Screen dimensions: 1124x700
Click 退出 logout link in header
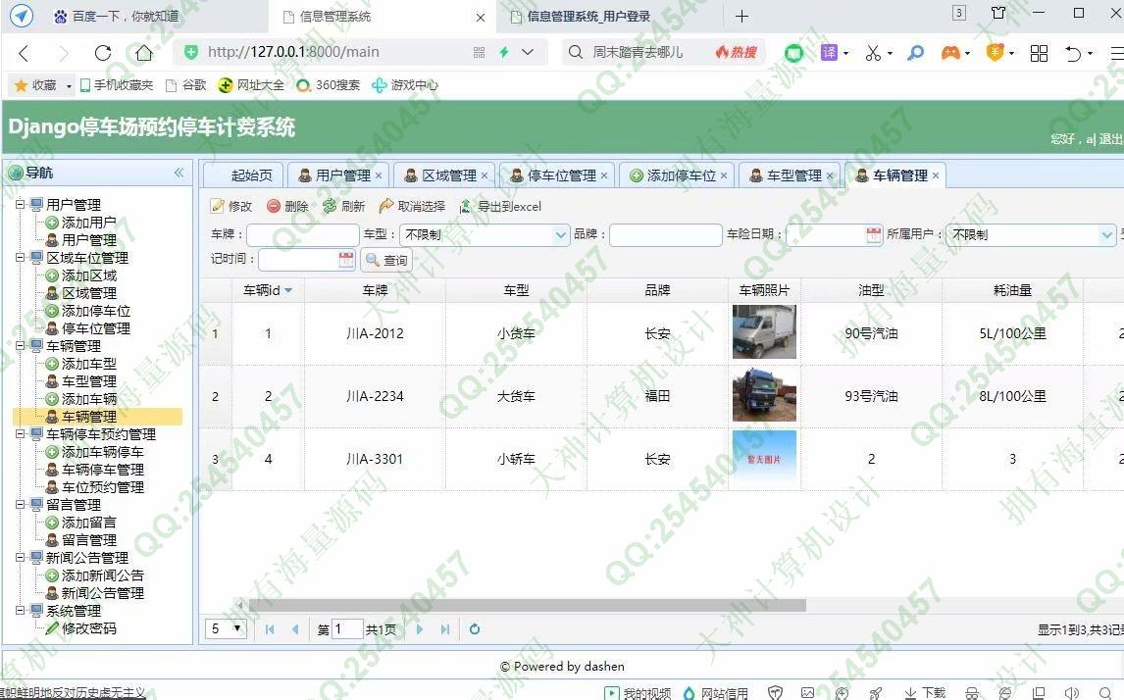(x=1111, y=139)
